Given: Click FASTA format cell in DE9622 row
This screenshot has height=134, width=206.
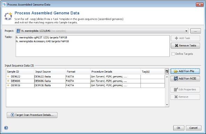Looking at the screenshot, I should tap(78, 76).
